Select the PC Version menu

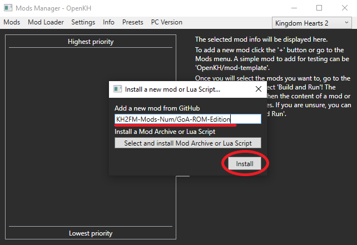[x=166, y=22]
